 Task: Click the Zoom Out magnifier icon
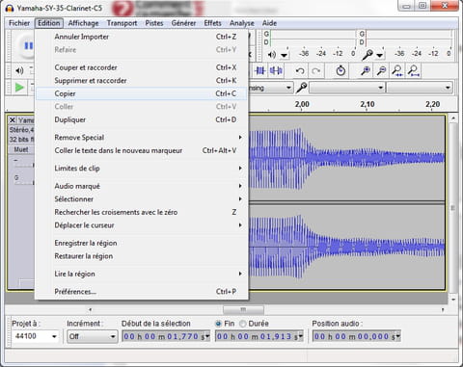coord(381,70)
